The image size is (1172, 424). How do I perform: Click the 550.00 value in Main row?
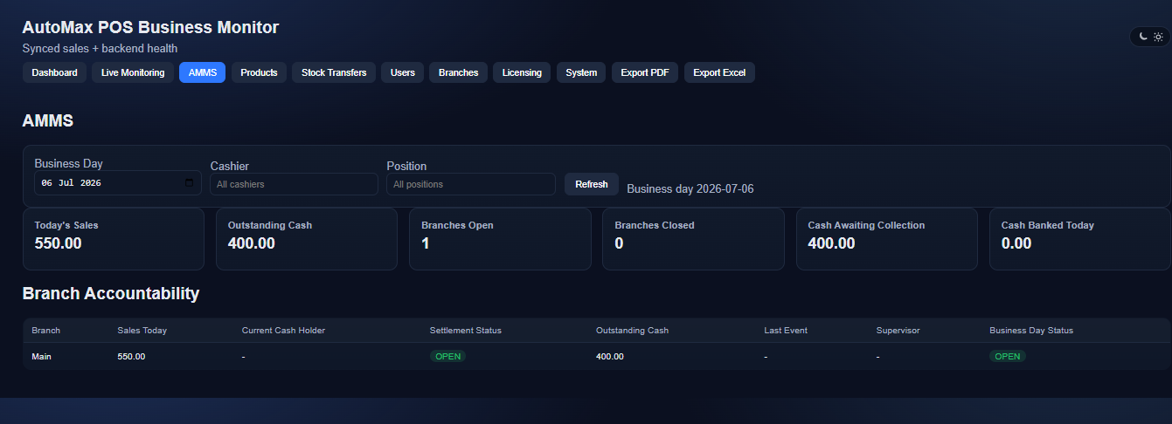131,356
